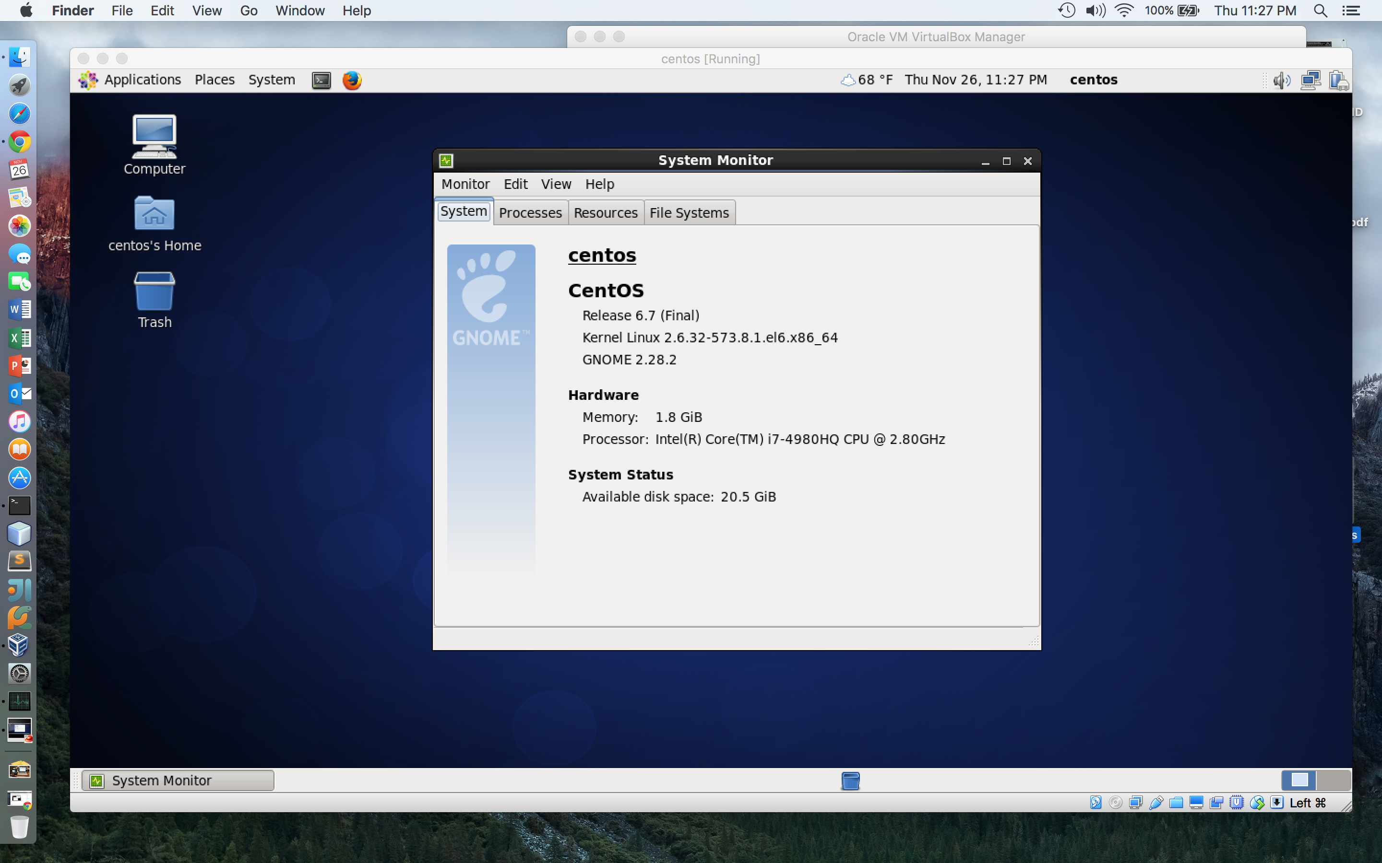Switch to the File Systems tab

pyautogui.click(x=689, y=213)
